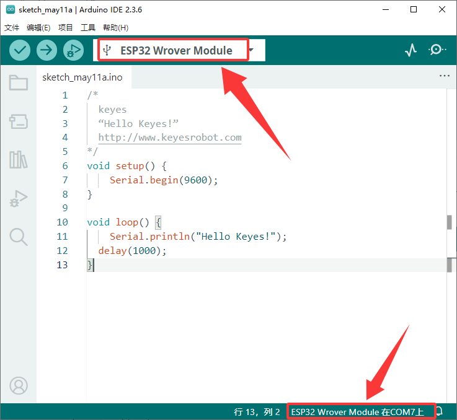Open the editor tab options ellipsis
The width and height of the screenshot is (457, 420).
(x=444, y=76)
